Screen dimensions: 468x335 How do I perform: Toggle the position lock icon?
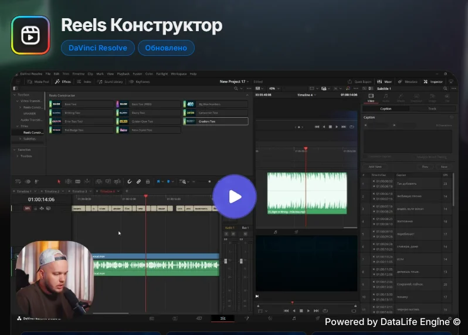(x=148, y=181)
